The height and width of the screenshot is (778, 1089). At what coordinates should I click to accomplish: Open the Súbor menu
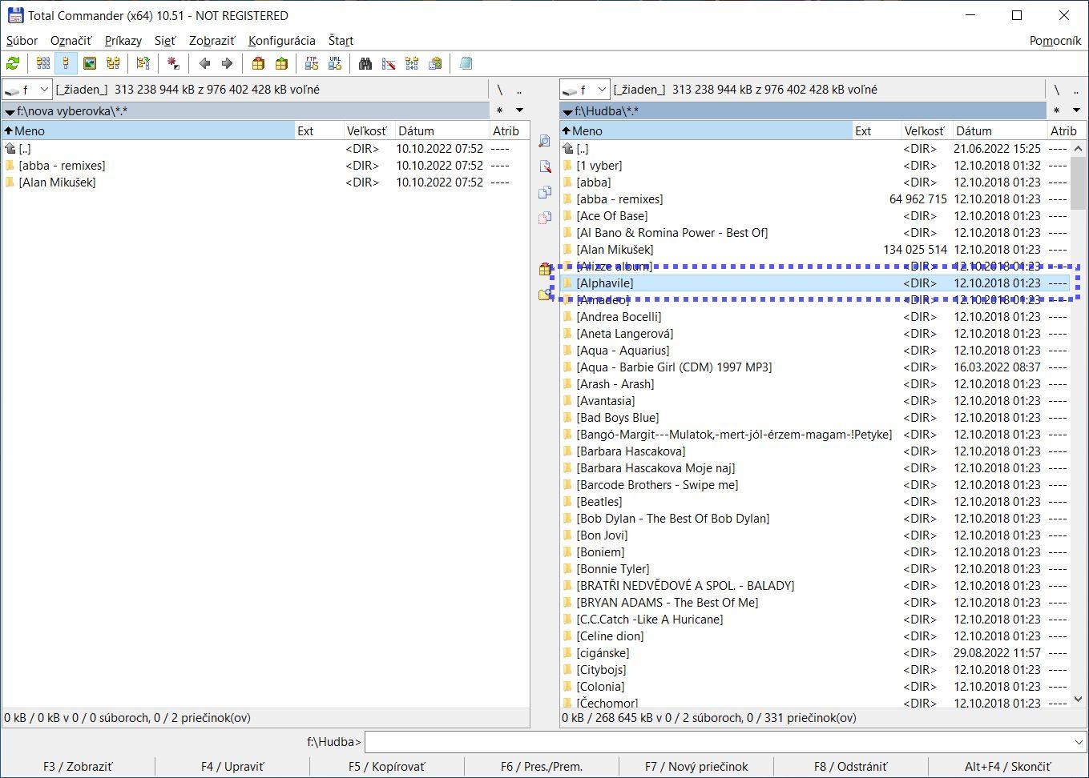(22, 40)
